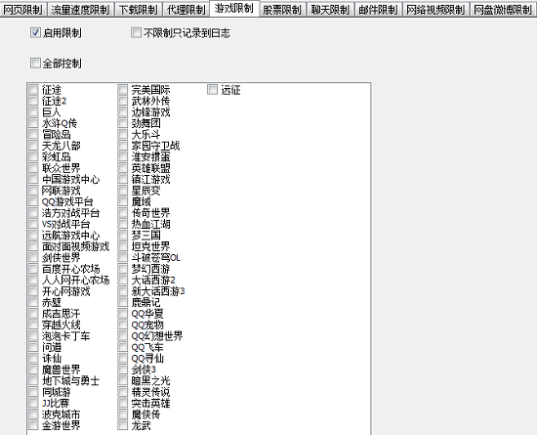Tick the 大乐斗 checkbox
537x435 pixels.
tap(123, 134)
